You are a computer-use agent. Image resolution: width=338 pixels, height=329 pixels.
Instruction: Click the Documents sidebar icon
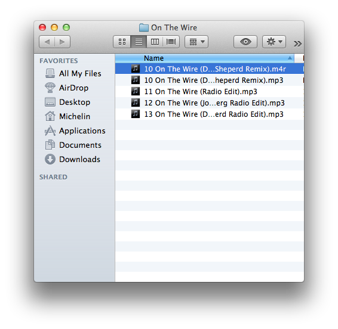tap(50, 145)
